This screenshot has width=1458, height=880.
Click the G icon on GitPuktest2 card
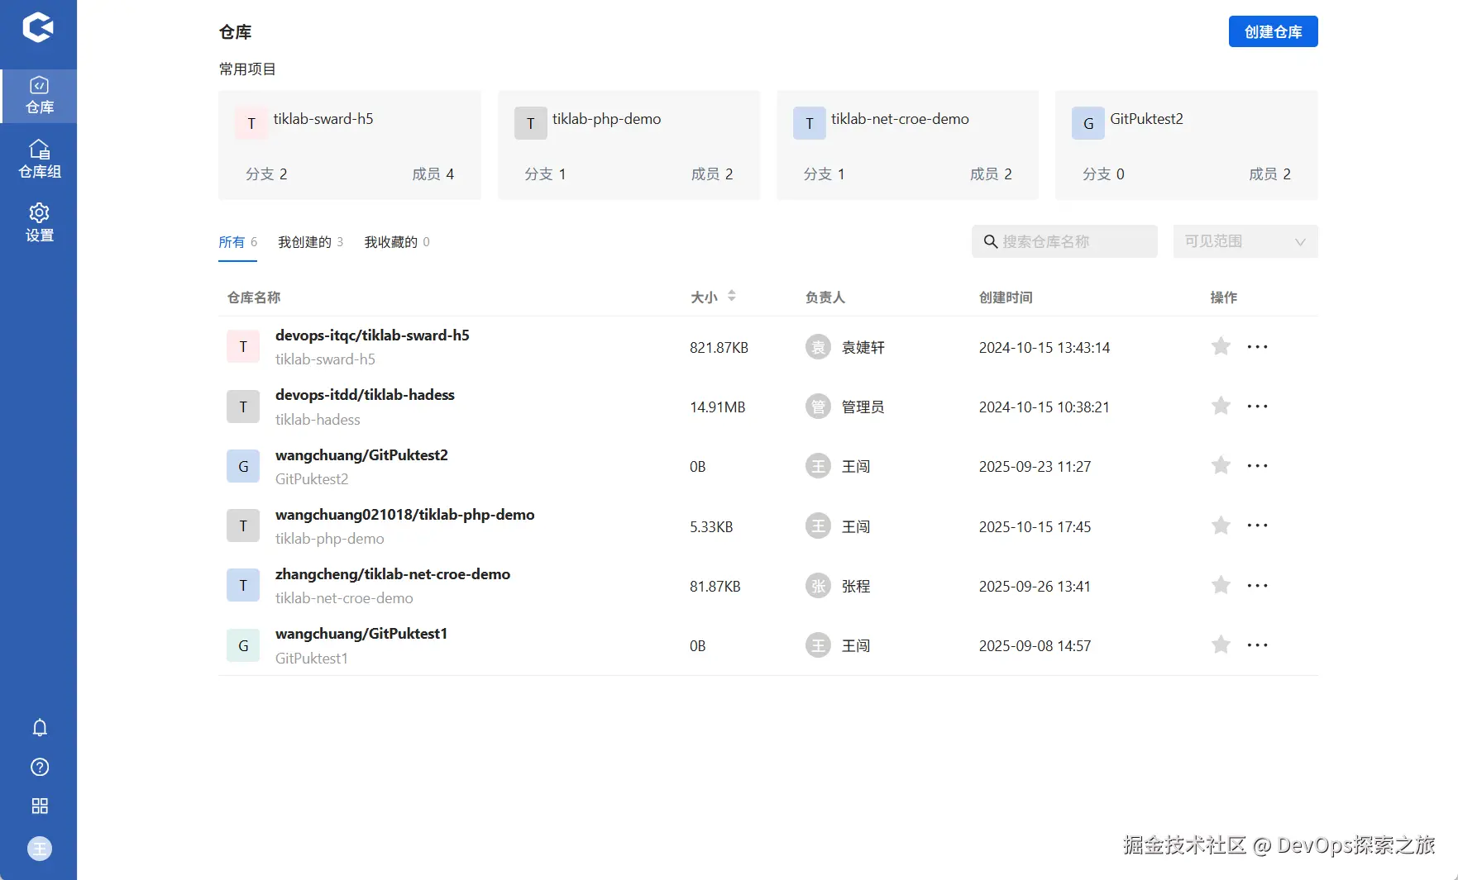[1088, 123]
